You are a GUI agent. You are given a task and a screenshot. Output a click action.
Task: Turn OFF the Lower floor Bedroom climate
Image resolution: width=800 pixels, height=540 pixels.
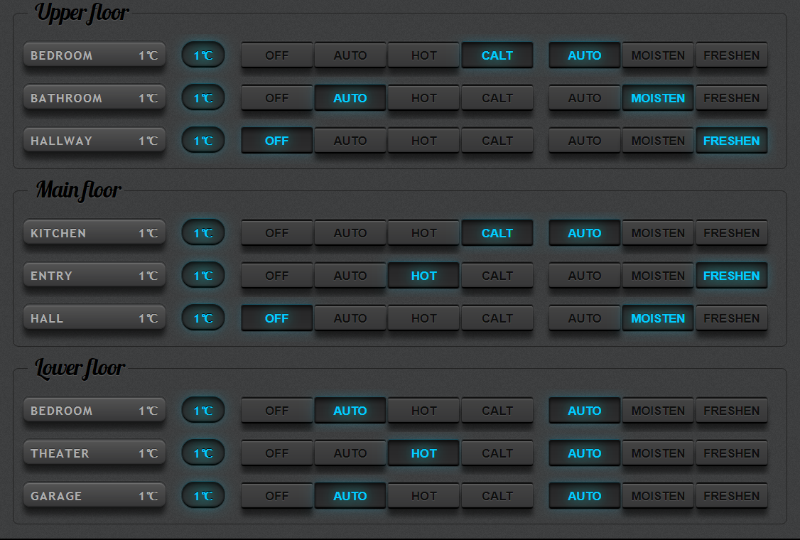coord(276,411)
